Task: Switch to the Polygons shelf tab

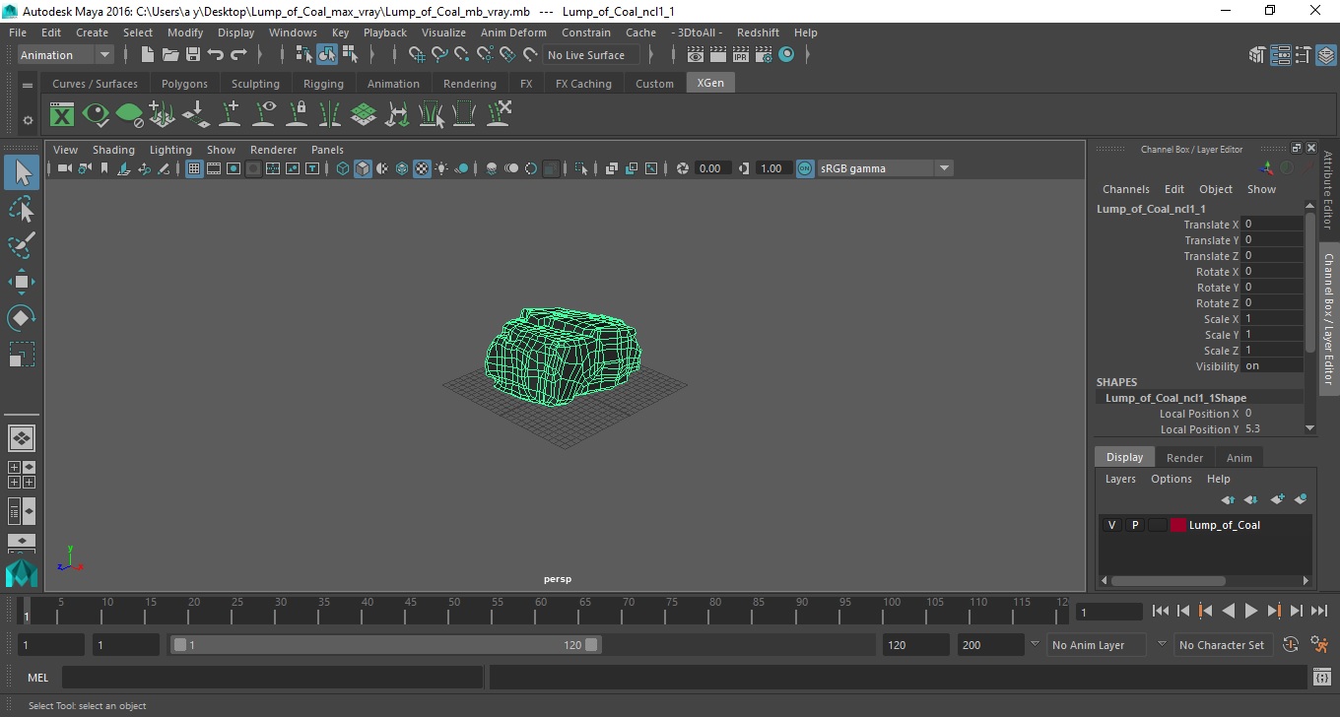Action: [184, 84]
